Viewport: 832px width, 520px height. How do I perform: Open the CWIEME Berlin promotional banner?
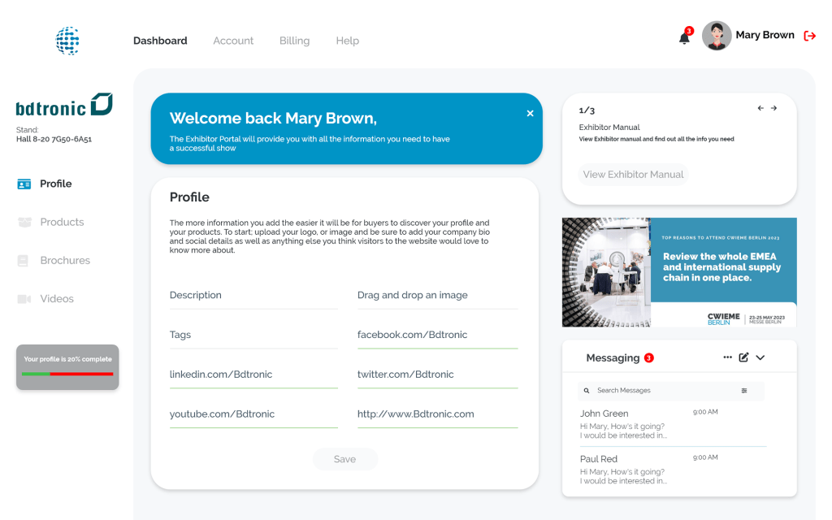click(679, 272)
